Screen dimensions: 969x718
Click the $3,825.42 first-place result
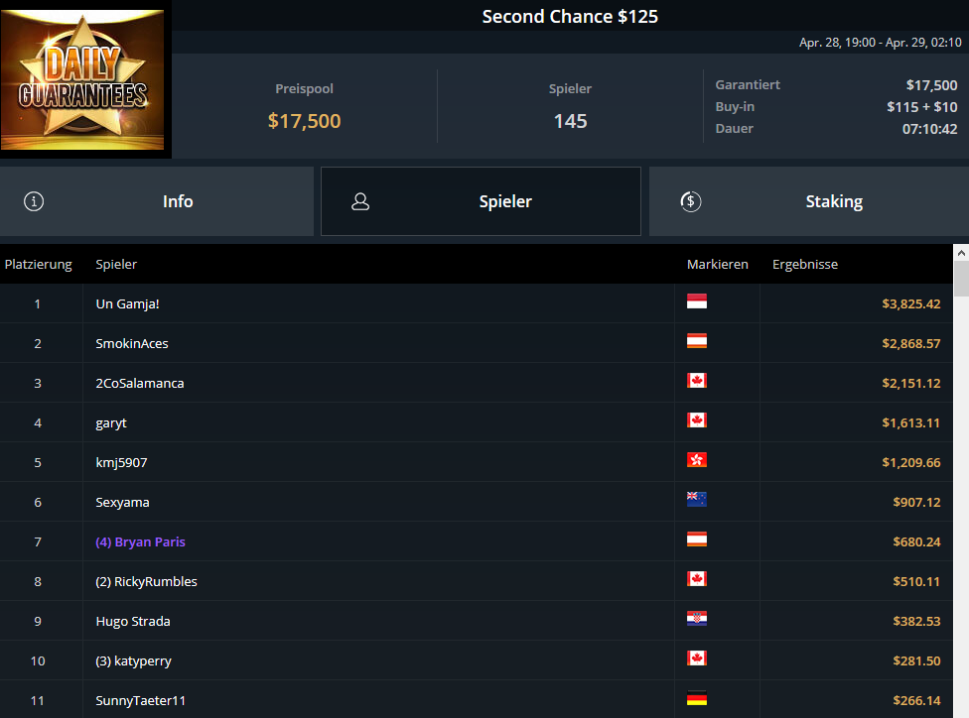tap(910, 303)
